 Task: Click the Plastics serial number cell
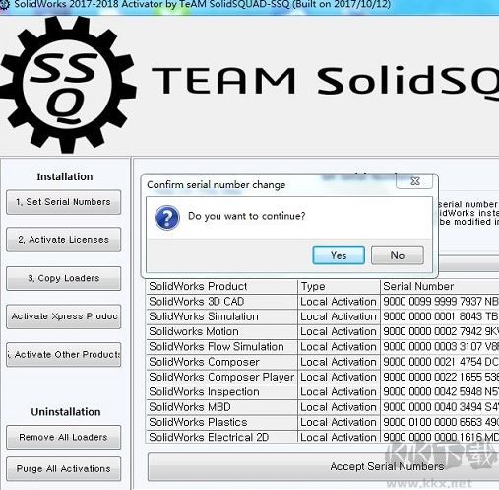pyautogui.click(x=440, y=422)
